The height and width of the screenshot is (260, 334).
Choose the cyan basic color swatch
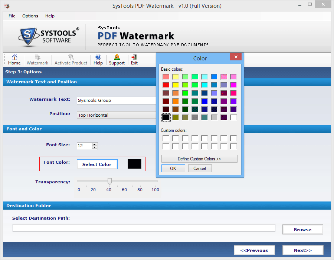click(204, 85)
